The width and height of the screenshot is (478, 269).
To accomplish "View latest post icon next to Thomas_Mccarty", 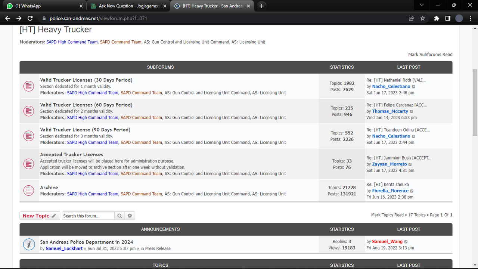I will (412, 111).
